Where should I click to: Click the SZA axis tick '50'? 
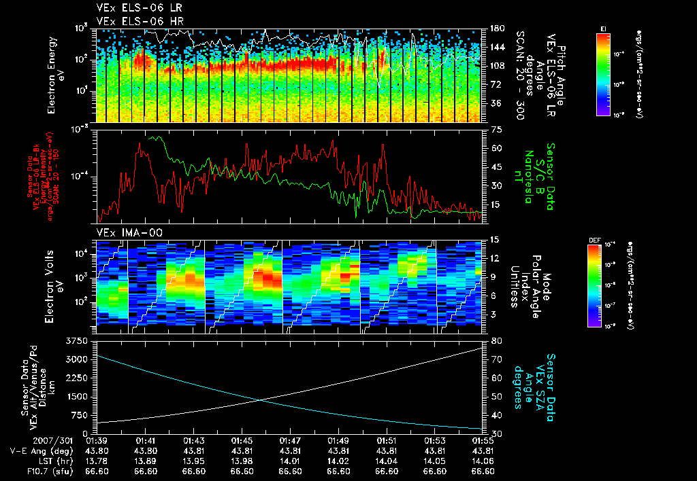coord(496,397)
